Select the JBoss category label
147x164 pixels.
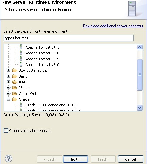point(23,88)
